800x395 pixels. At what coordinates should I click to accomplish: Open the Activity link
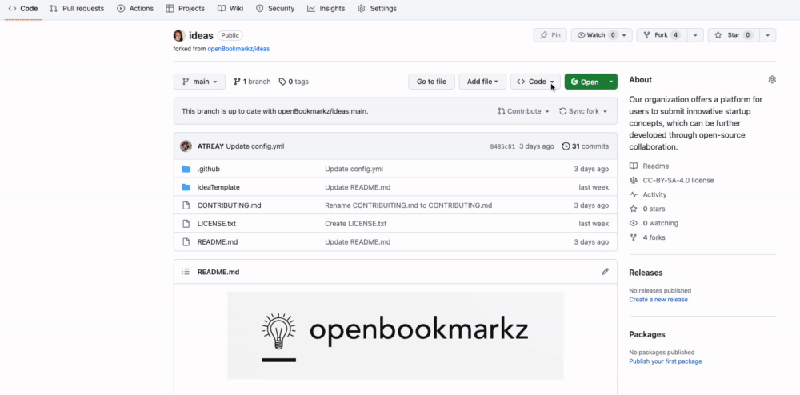[654, 194]
